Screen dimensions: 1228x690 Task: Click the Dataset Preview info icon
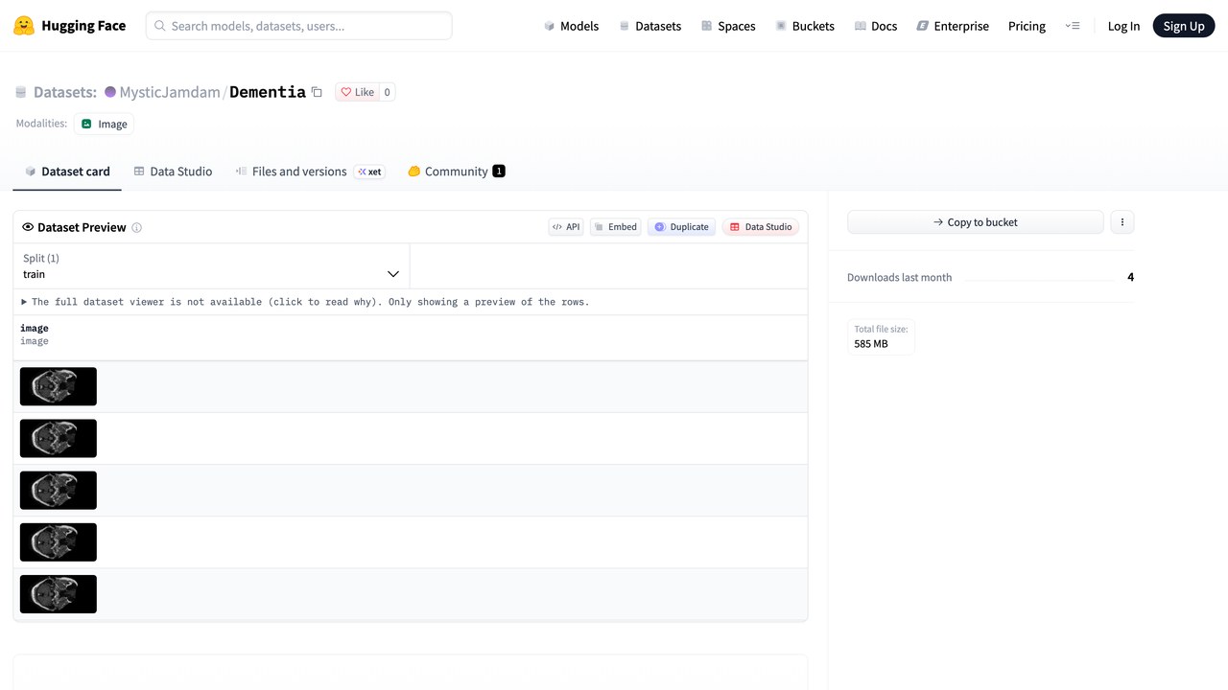(x=136, y=228)
